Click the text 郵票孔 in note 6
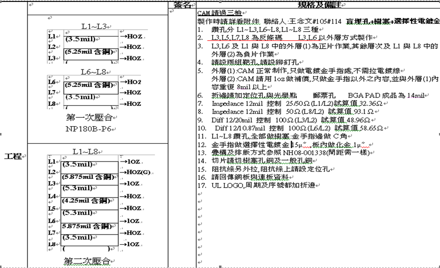 (324, 96)
